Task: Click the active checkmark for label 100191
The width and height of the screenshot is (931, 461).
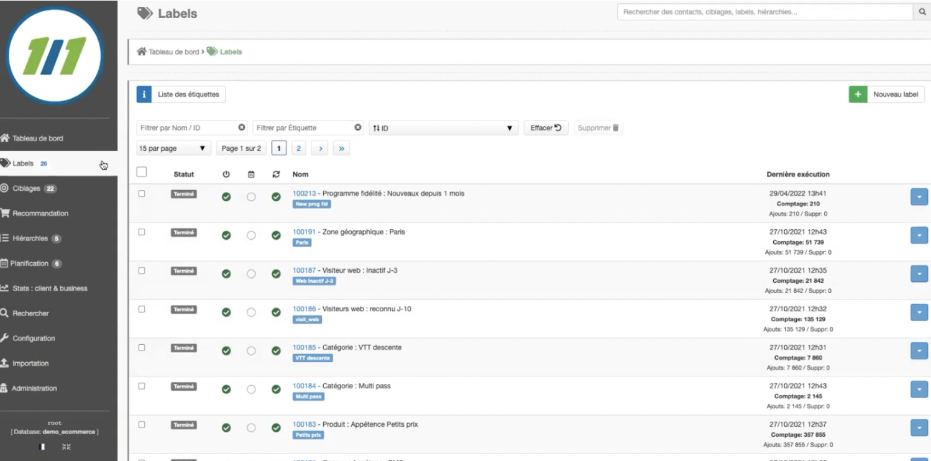Action: (x=226, y=235)
